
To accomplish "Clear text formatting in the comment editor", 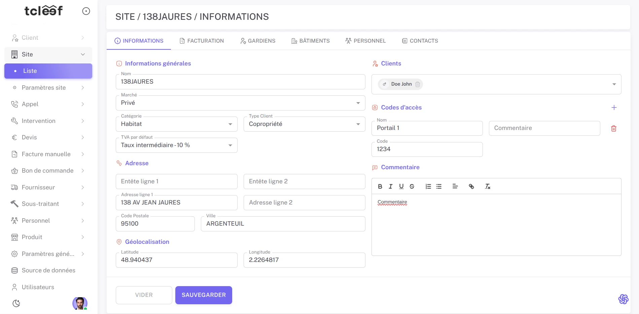I will (x=487, y=186).
